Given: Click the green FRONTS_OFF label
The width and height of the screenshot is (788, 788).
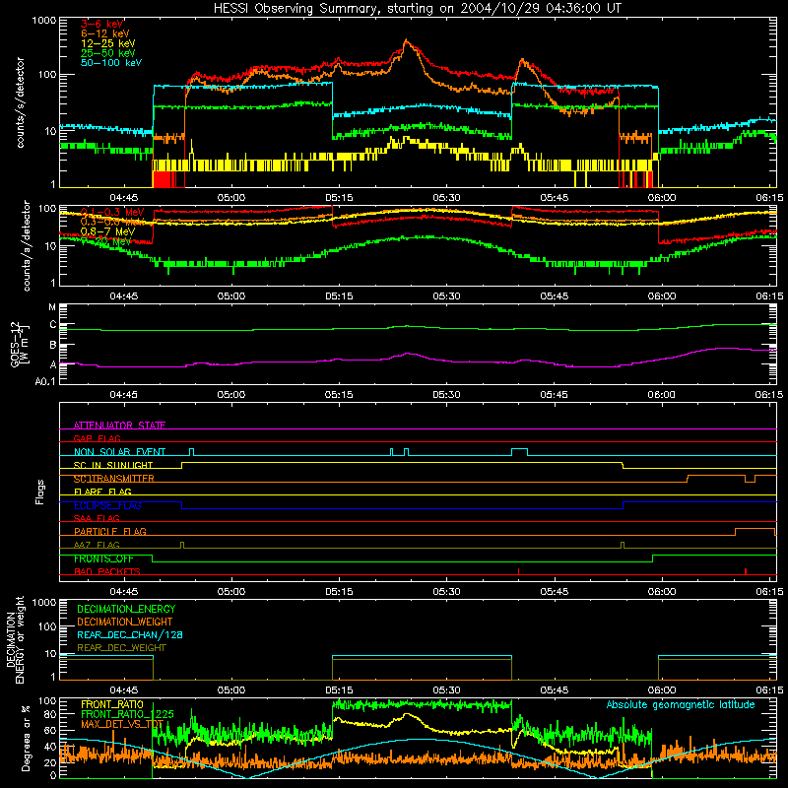Looking at the screenshot, I should 103,558.
